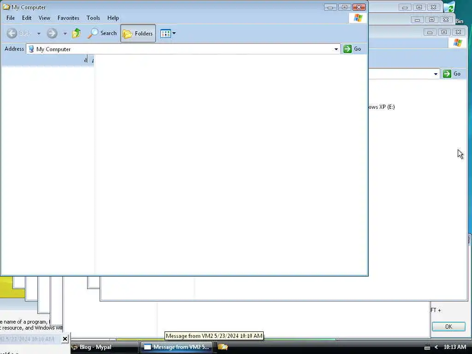Open the Edit menu
This screenshot has height=354, width=472.
(26, 18)
